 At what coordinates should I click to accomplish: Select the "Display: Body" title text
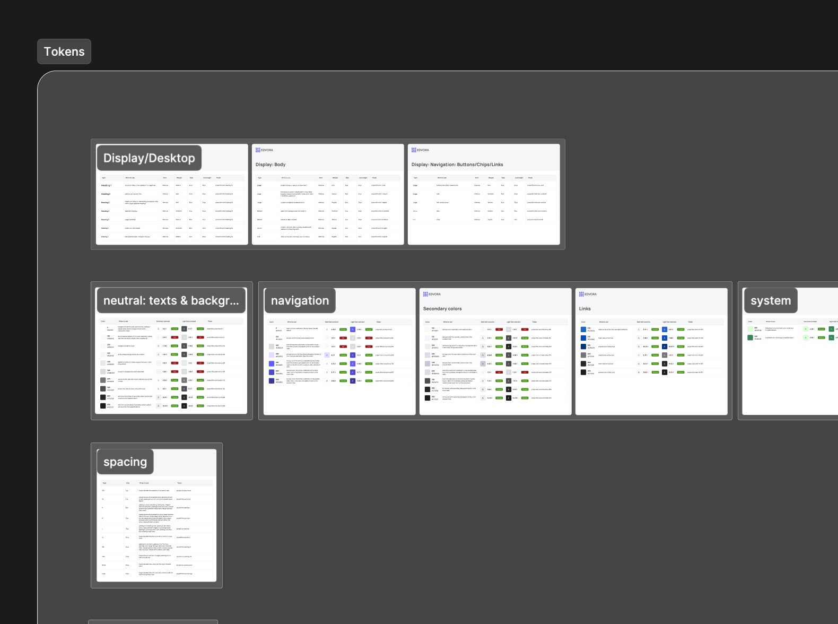tap(270, 164)
